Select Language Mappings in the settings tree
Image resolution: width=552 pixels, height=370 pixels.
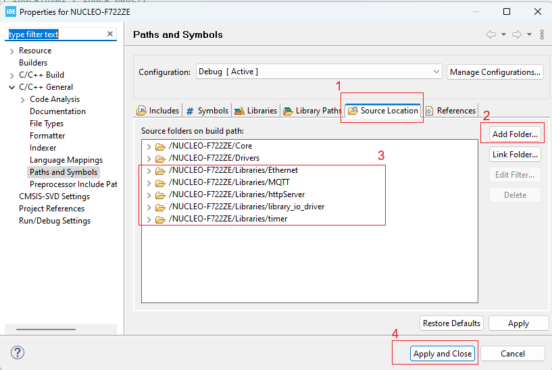click(66, 160)
